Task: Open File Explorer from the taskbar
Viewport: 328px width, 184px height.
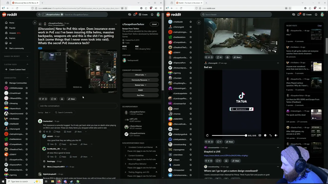Action: (53, 181)
